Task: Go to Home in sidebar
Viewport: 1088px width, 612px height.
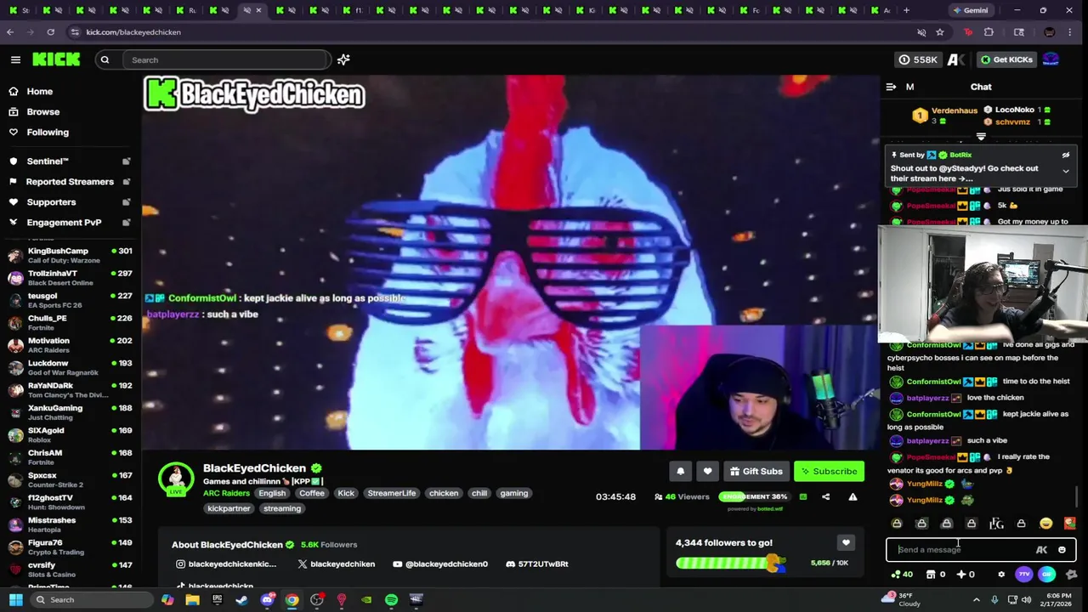Action: pos(39,92)
